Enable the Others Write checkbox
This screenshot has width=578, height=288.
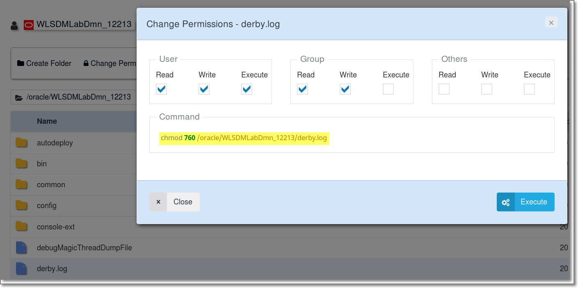[x=487, y=89]
